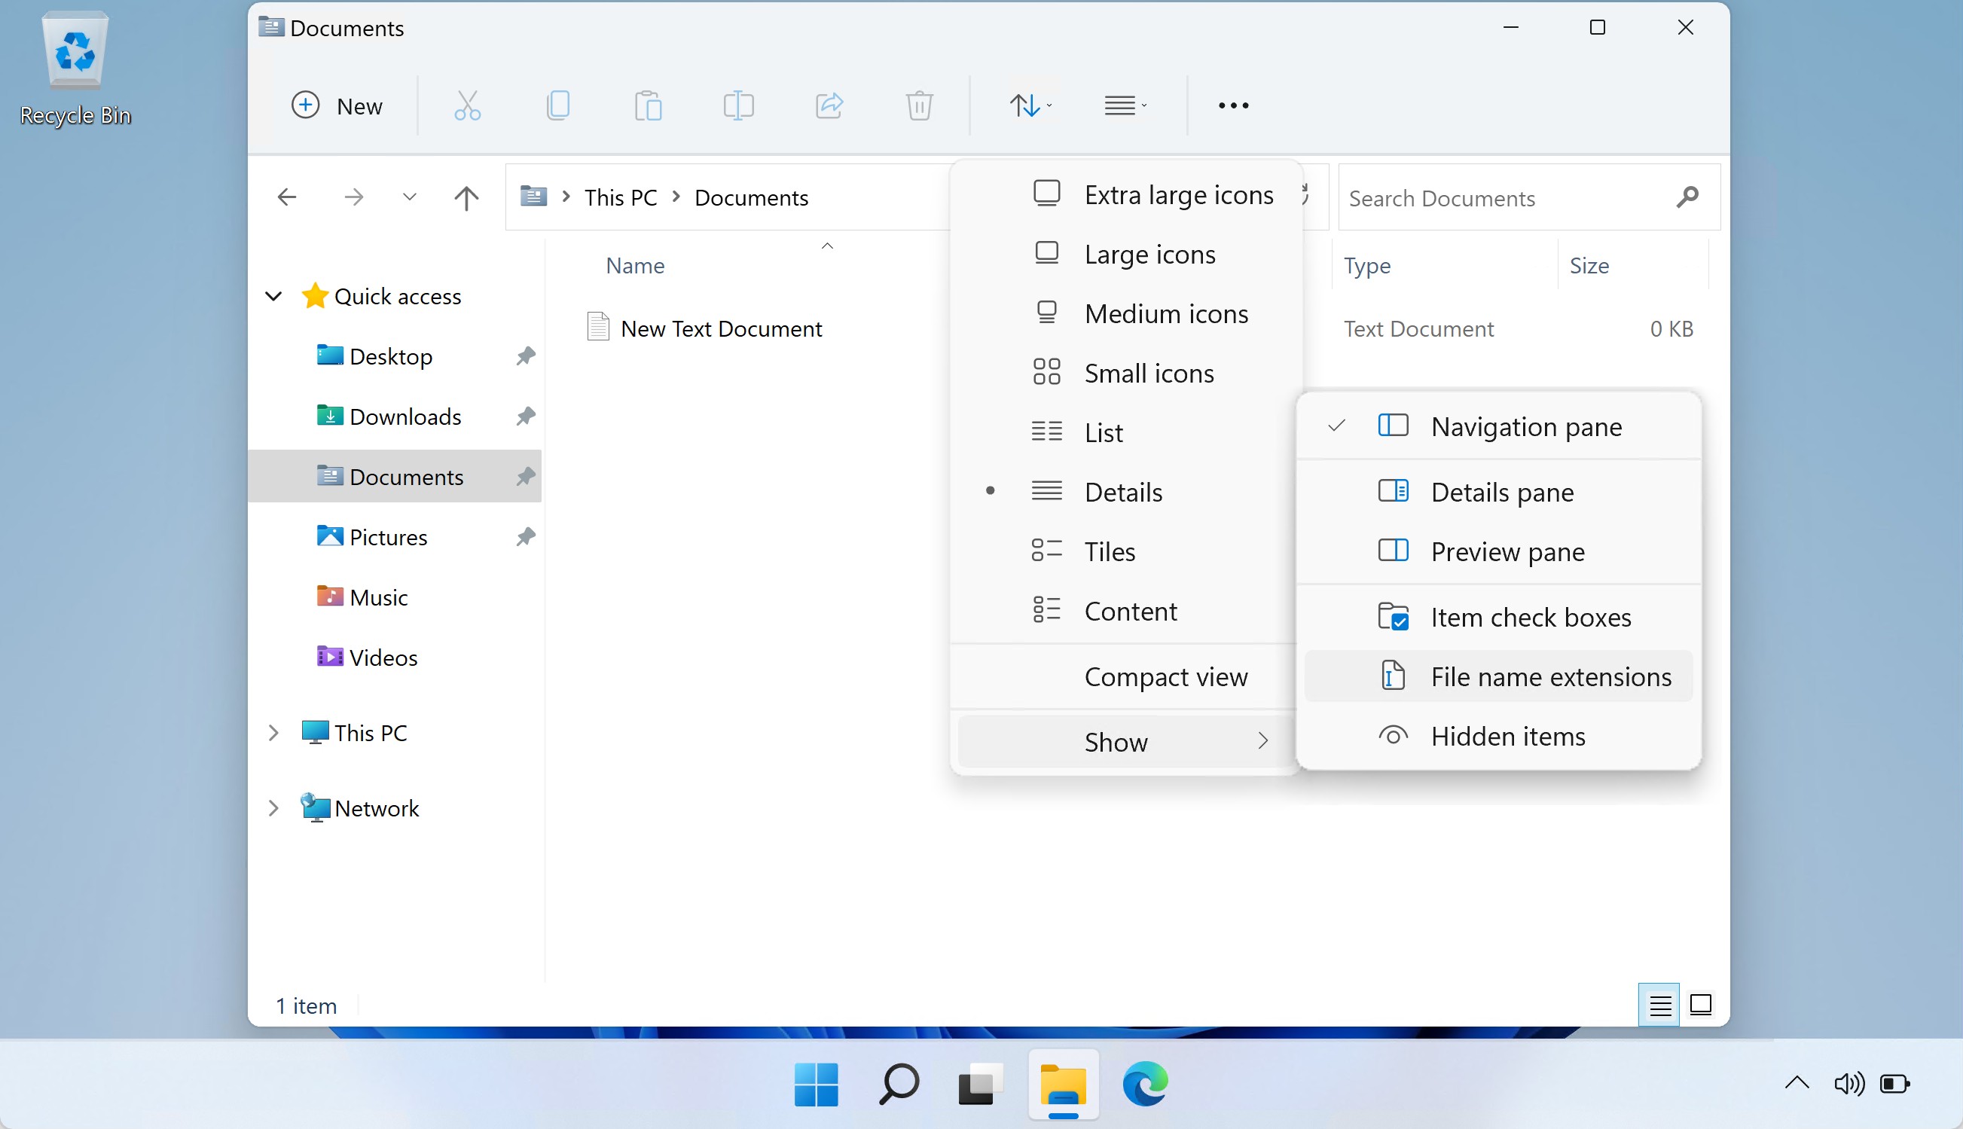Select the Tiles view option

coord(1108,550)
